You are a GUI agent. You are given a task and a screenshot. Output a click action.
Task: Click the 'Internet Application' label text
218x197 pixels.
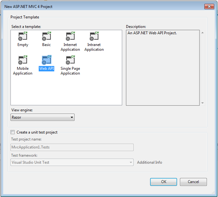pos(70,47)
